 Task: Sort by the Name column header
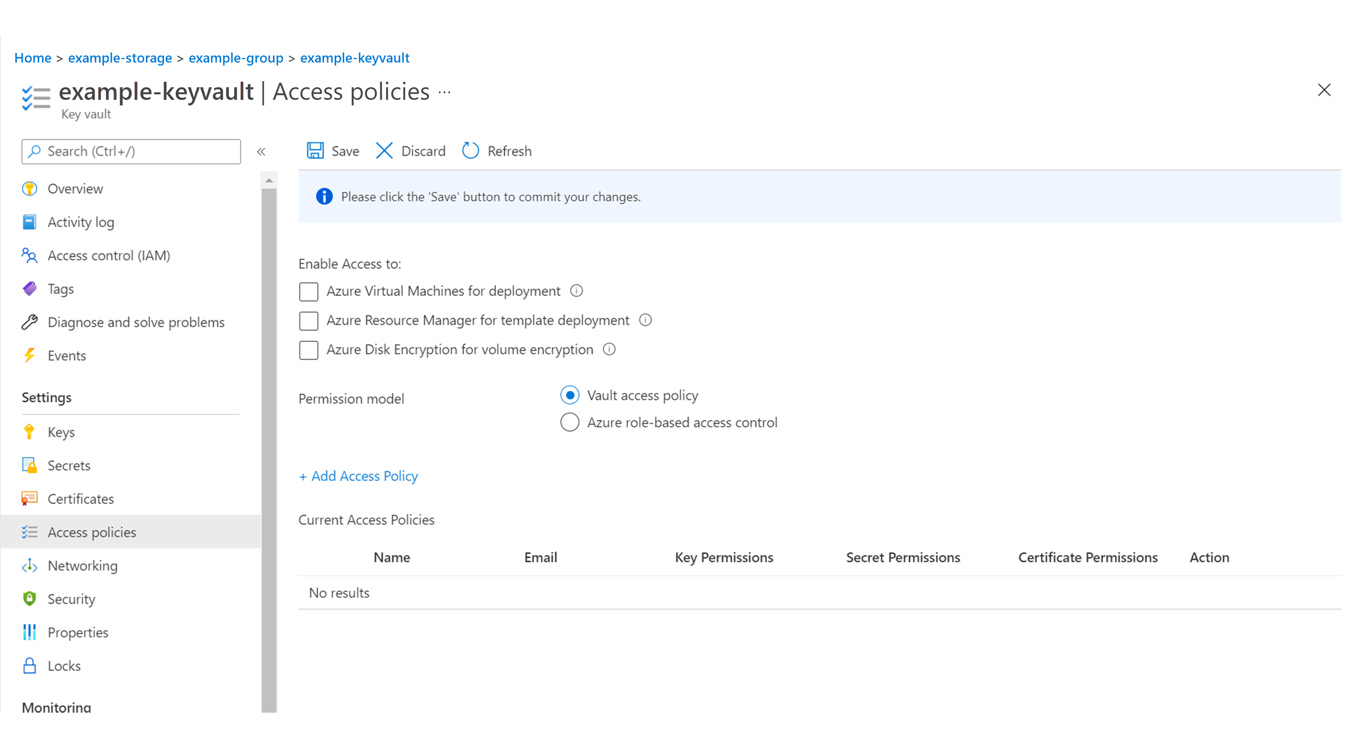[x=392, y=557]
